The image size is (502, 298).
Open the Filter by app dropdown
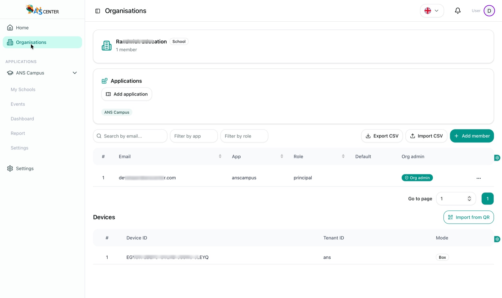pyautogui.click(x=194, y=136)
